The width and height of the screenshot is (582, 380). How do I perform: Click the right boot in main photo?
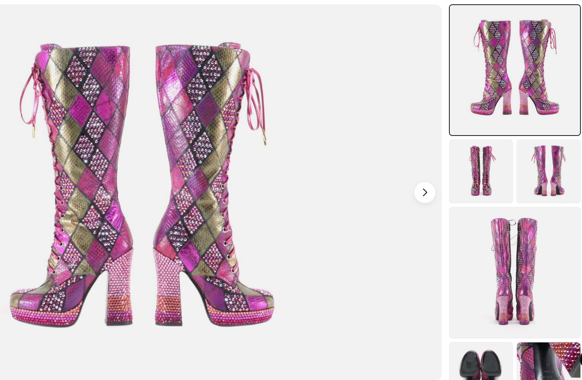(x=214, y=184)
